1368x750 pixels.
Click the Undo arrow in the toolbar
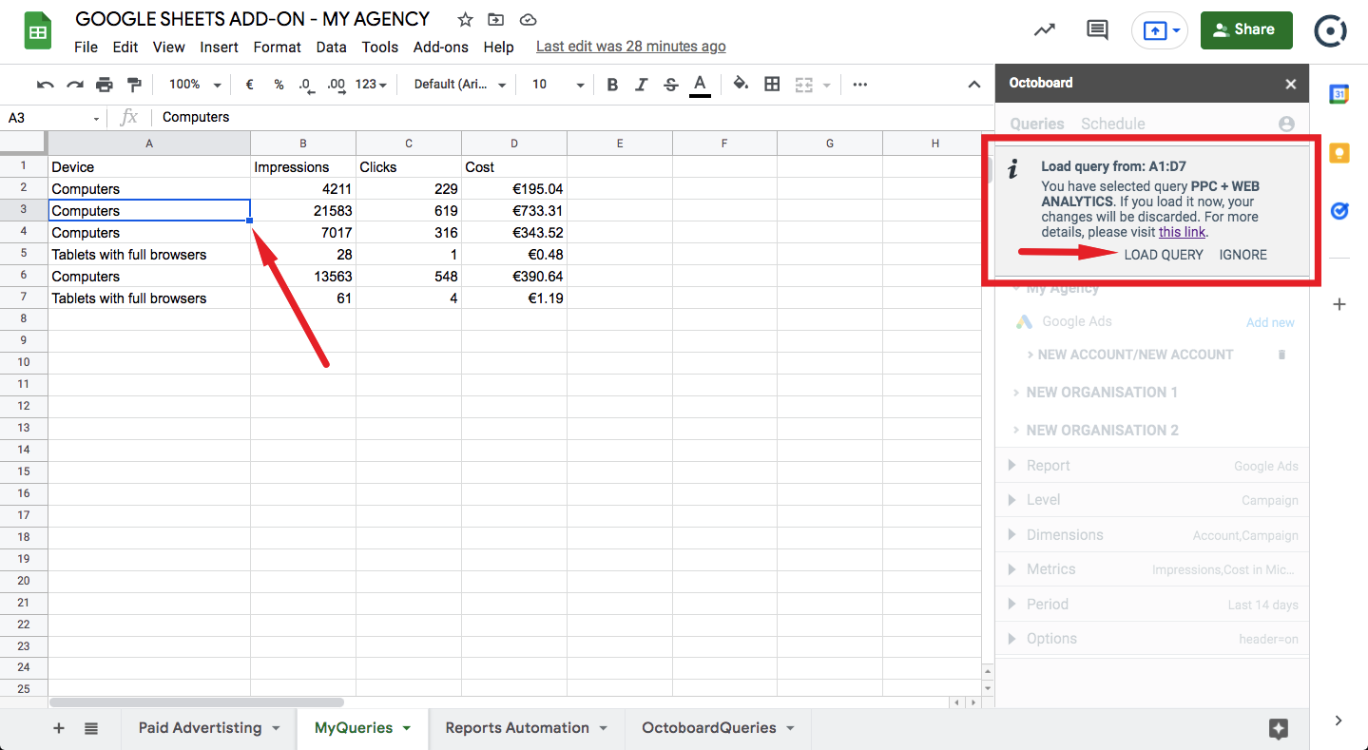click(x=45, y=85)
